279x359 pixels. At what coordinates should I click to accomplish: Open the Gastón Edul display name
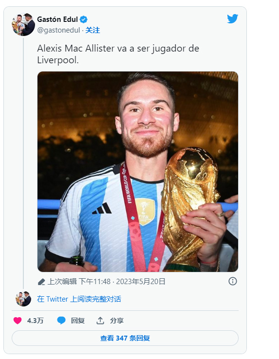point(57,19)
